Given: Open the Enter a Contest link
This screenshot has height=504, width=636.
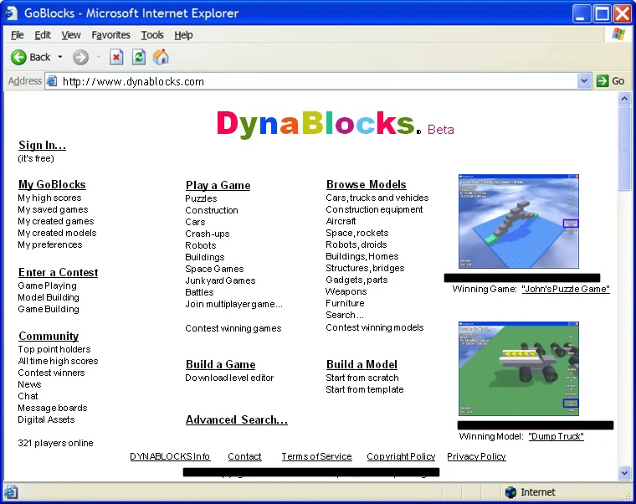Looking at the screenshot, I should coord(58,272).
